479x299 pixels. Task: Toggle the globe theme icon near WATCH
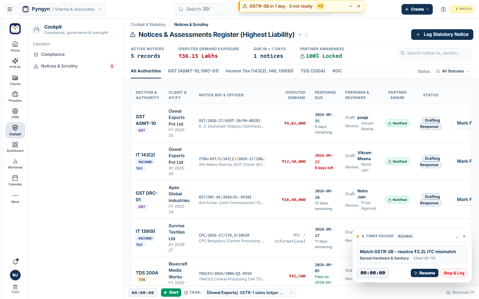tap(443, 9)
